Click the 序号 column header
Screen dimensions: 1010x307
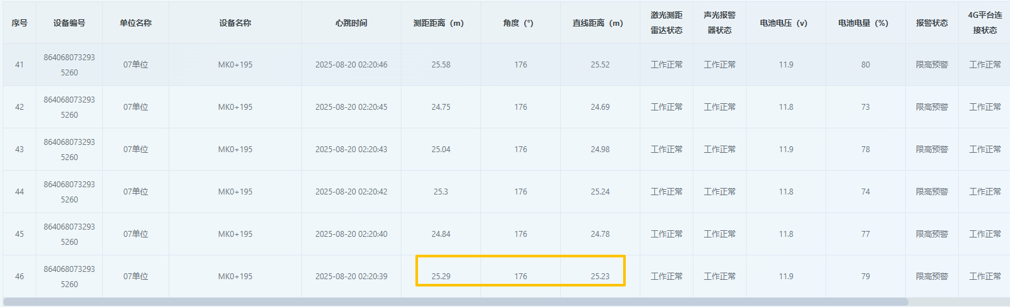tap(19, 22)
